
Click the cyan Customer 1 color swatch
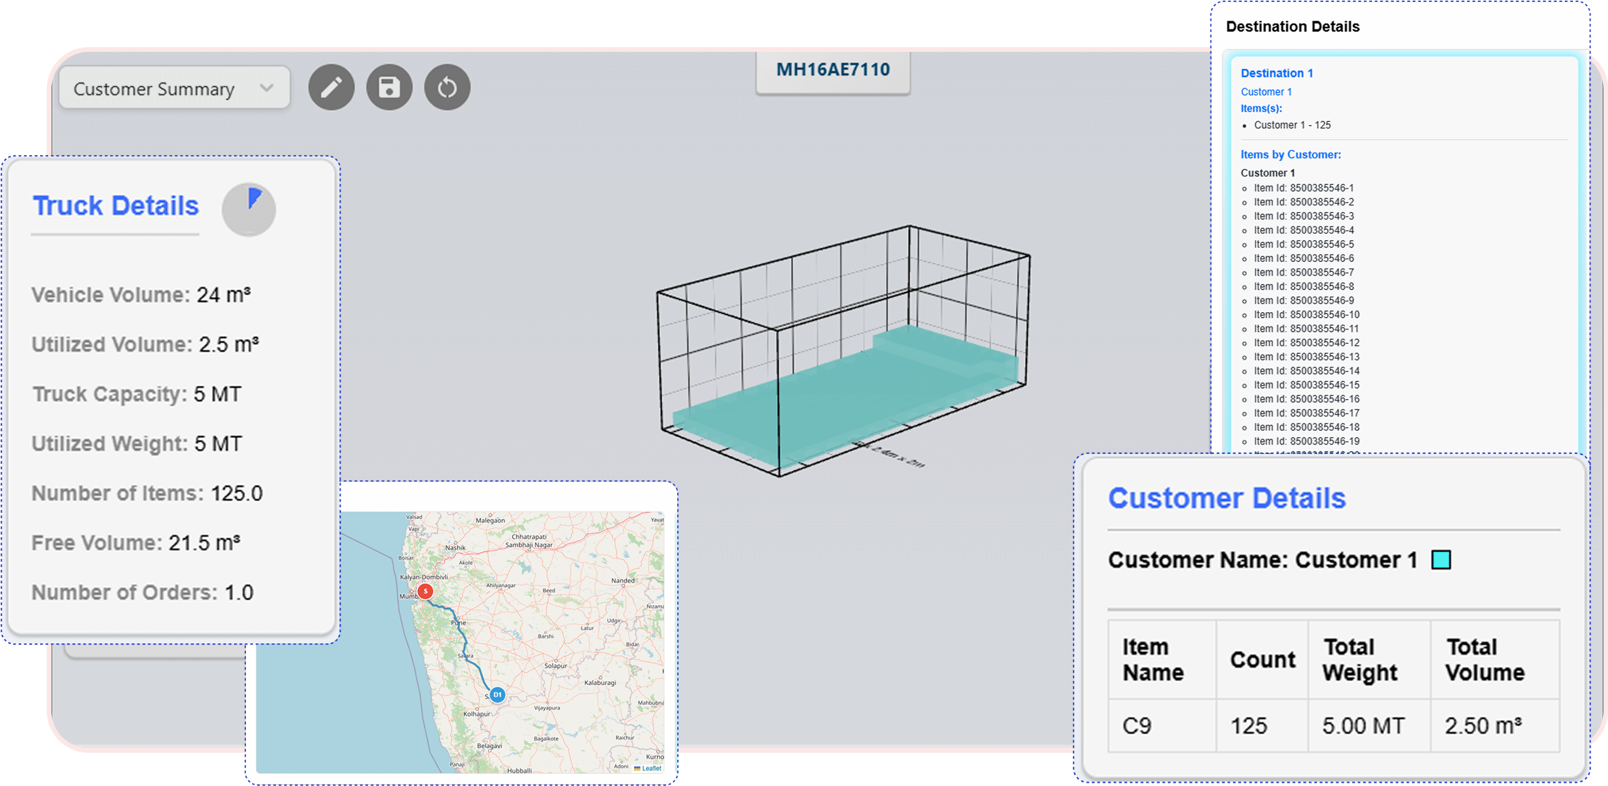(1441, 560)
